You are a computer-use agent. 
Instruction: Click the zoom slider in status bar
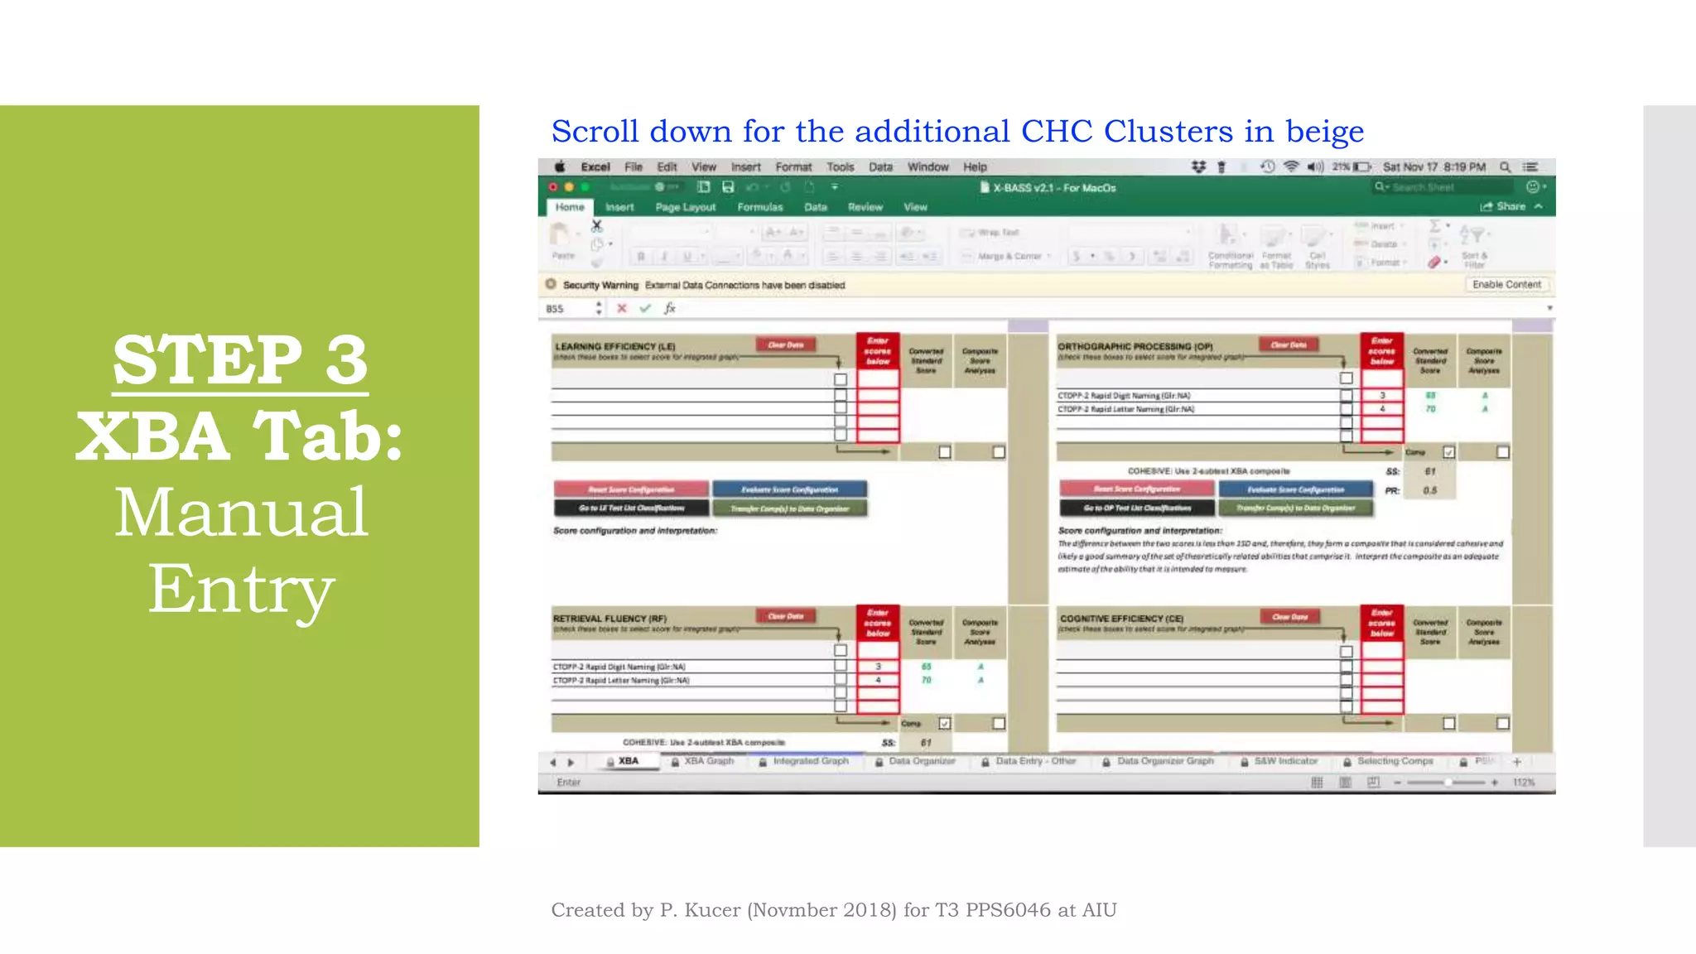click(x=1447, y=783)
